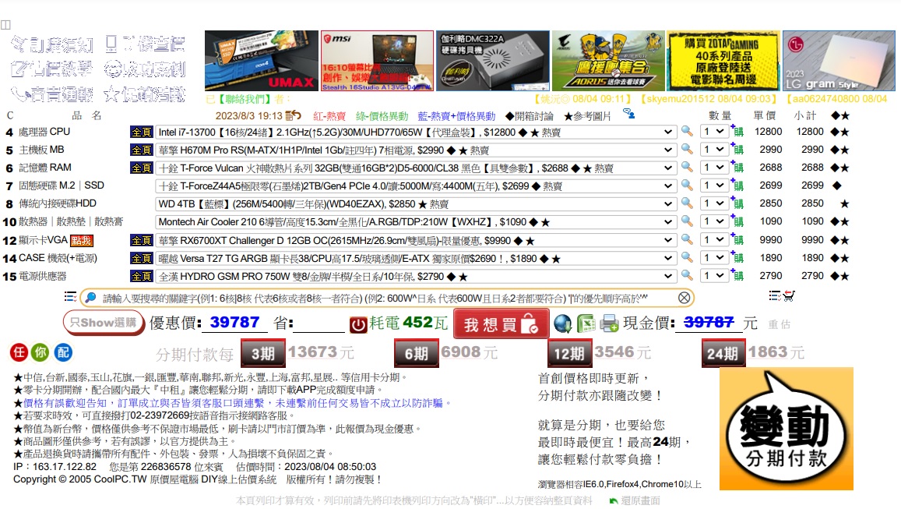Screen dimensions: 901x509
Task: Click the magnifier icon in the 顯示卡VGA row
Action: point(687,239)
